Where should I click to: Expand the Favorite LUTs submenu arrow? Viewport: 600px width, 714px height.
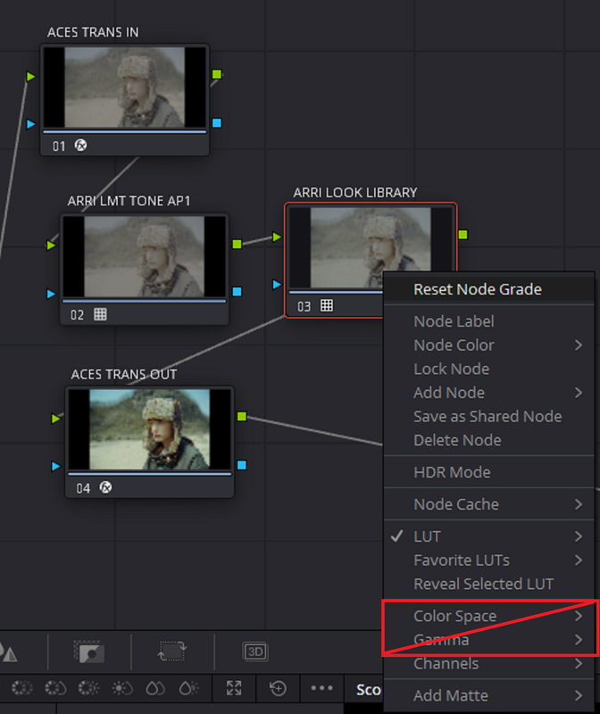[x=579, y=560]
